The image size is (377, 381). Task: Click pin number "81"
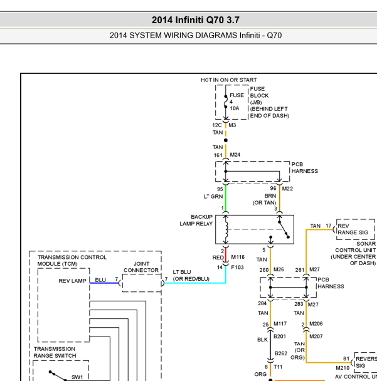346,359
